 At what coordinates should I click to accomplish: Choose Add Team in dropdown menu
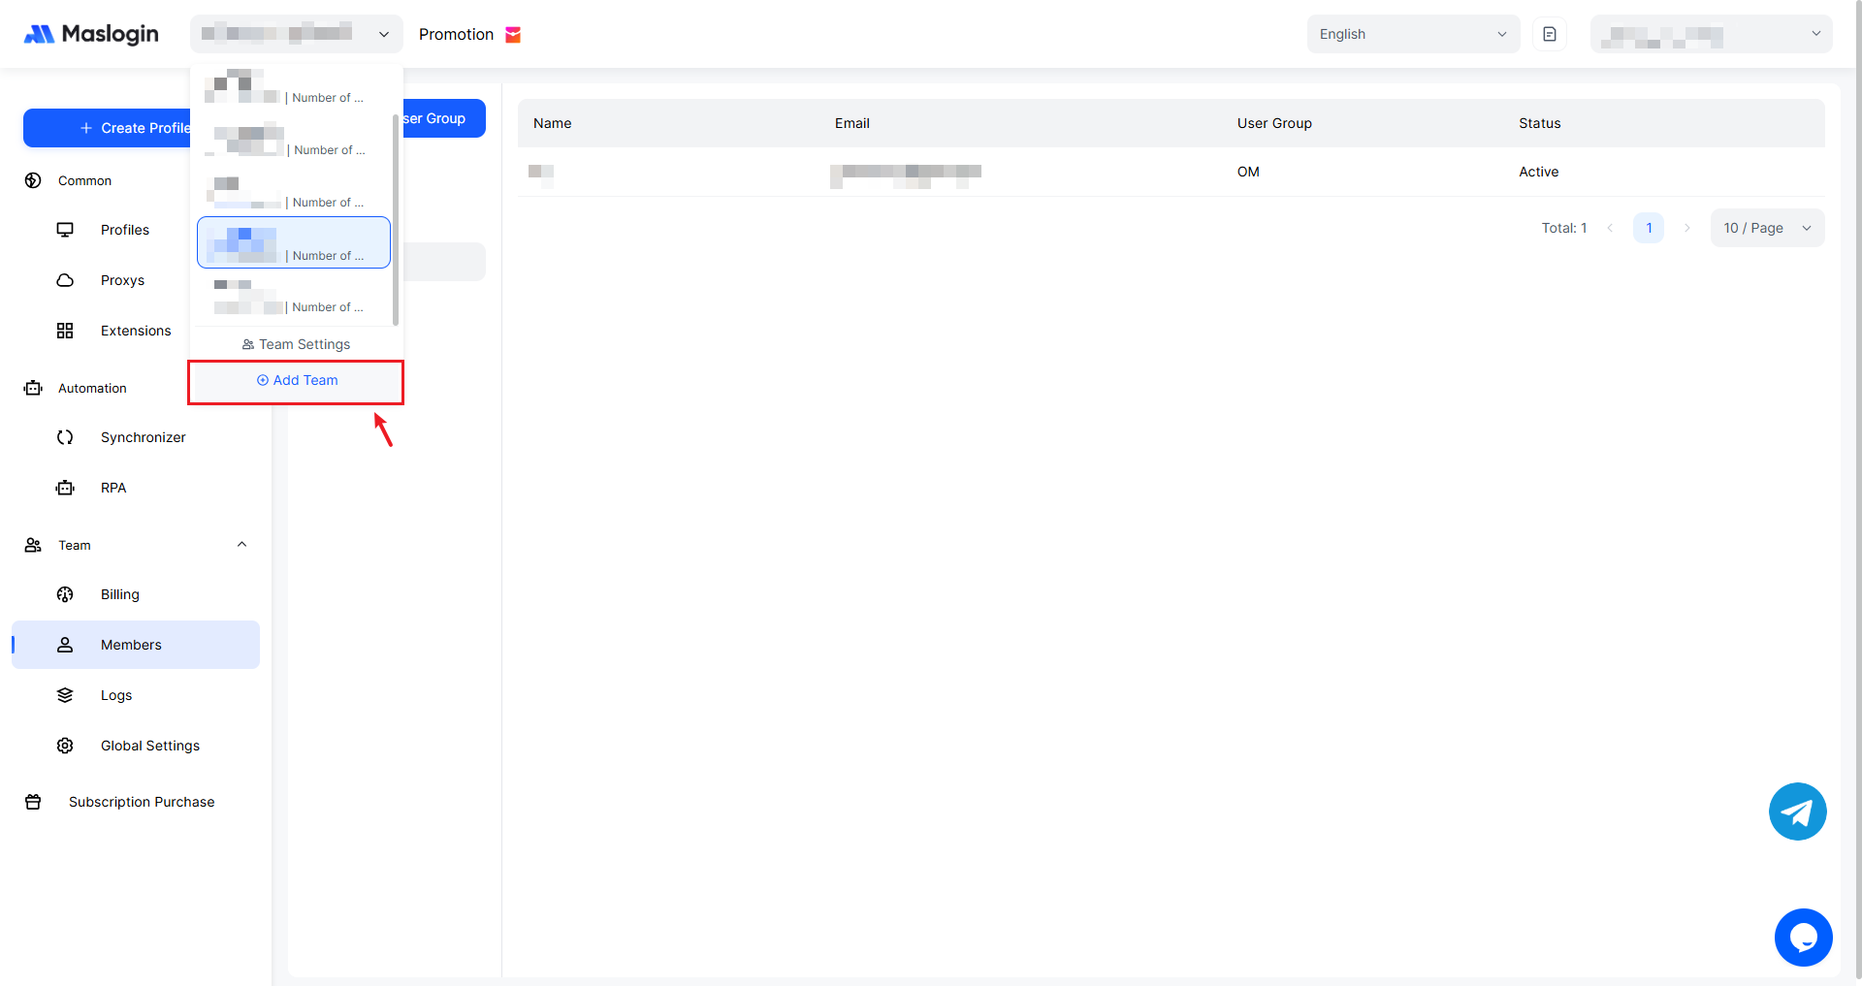click(297, 380)
